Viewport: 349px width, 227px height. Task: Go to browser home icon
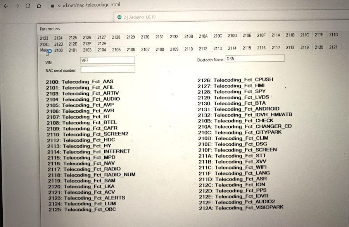[x=39, y=5]
